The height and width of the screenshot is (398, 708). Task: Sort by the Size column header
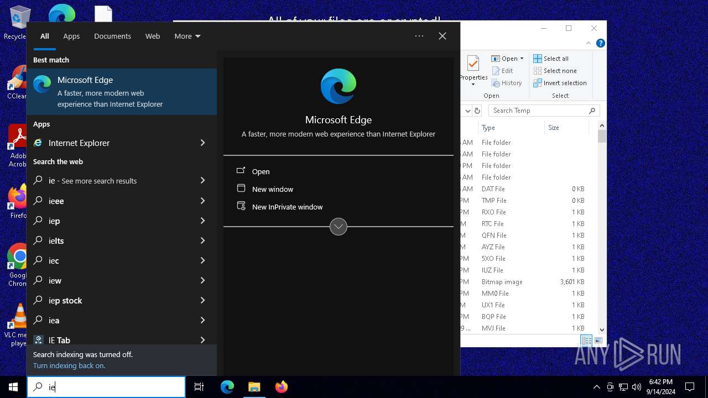[566, 128]
